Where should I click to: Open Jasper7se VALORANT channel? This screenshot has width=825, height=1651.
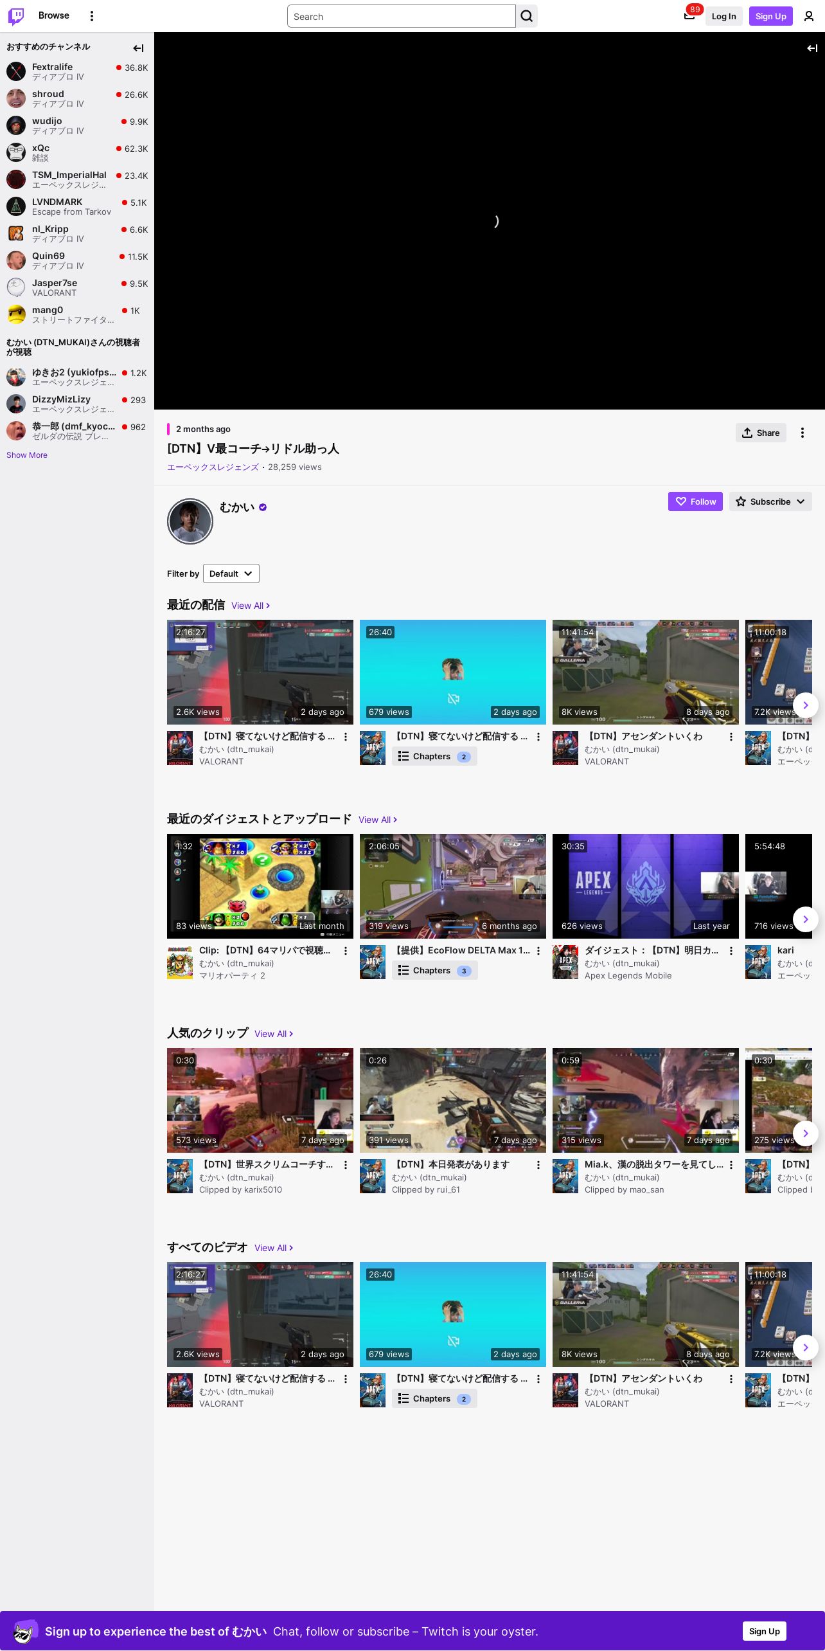(77, 287)
